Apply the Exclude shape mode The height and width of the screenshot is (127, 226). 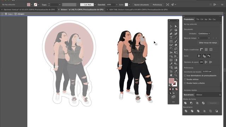pyautogui.click(x=203, y=103)
